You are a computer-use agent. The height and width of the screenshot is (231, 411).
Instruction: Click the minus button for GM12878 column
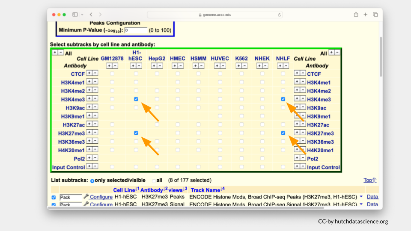tap(115, 66)
